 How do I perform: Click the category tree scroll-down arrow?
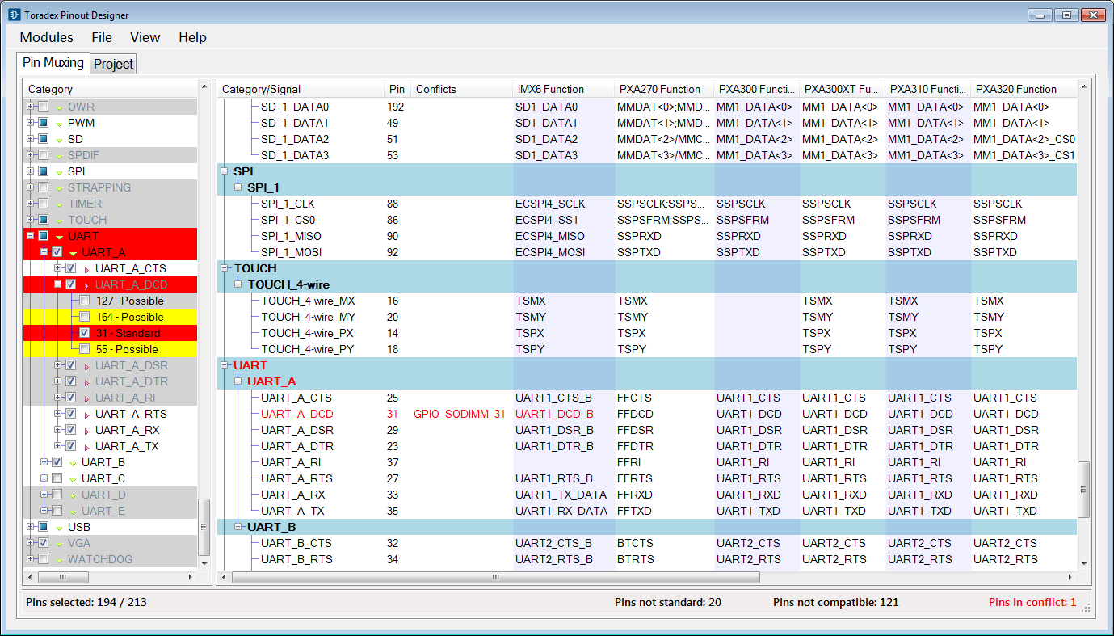click(204, 563)
